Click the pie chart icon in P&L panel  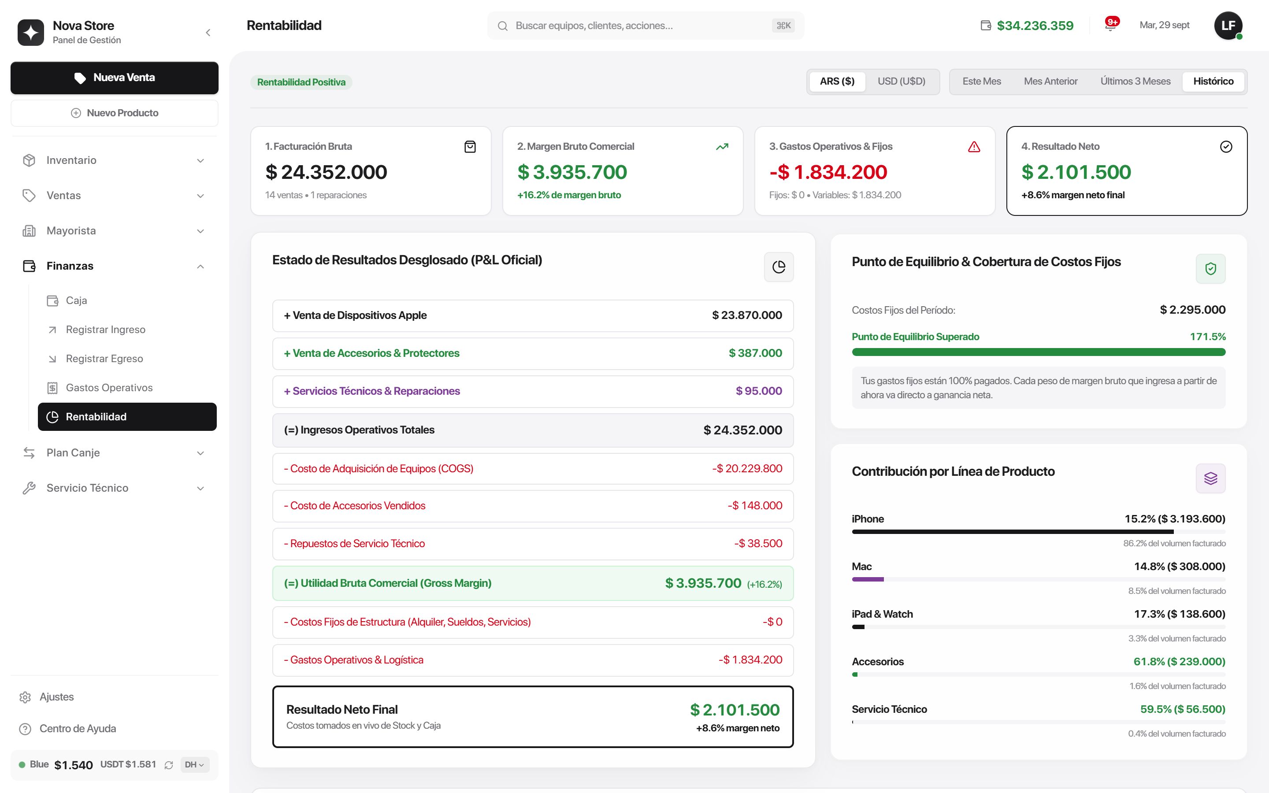pyautogui.click(x=779, y=267)
